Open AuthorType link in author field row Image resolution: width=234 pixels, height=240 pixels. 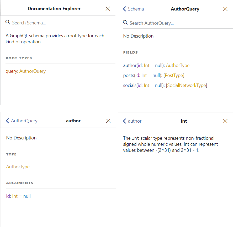coord(178,65)
